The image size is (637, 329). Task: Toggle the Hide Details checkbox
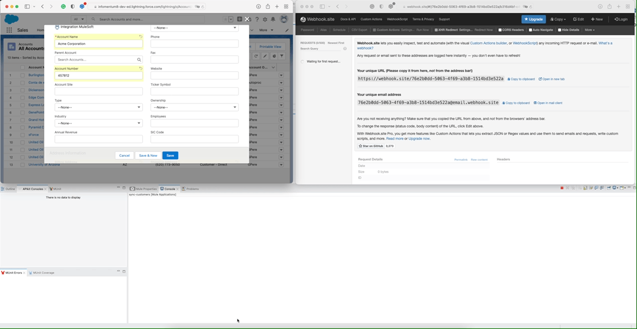[559, 30]
